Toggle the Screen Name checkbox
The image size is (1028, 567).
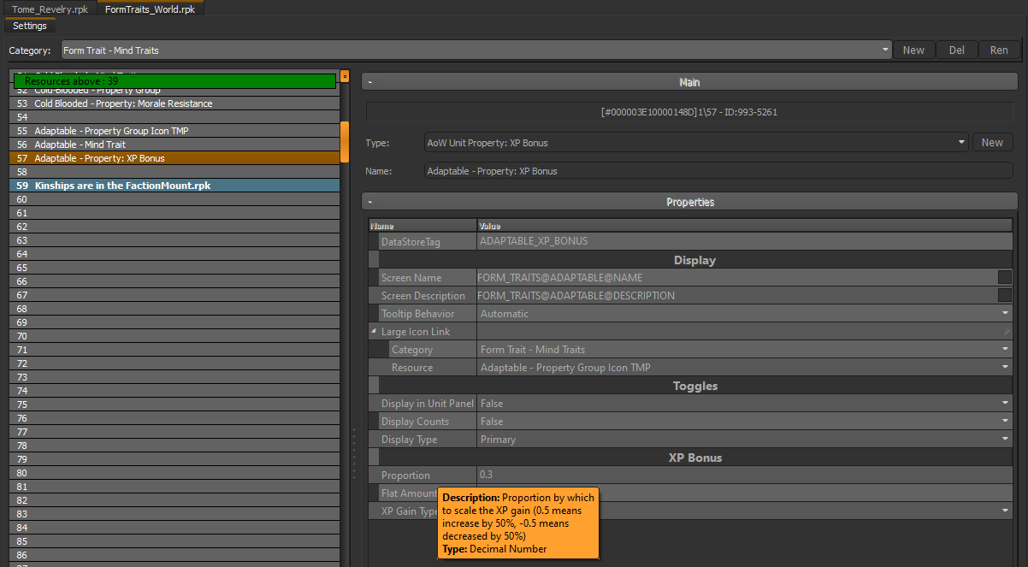tap(1004, 277)
